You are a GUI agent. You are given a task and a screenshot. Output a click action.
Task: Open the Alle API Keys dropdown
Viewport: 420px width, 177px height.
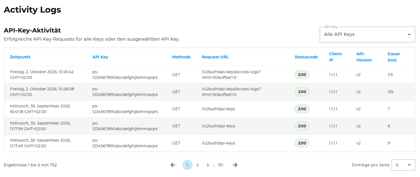click(x=367, y=35)
